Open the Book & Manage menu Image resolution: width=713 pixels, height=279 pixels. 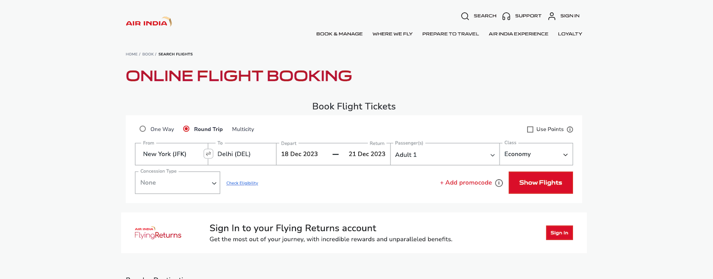339,34
